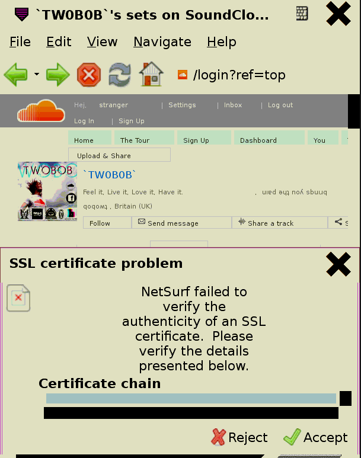
Task: Click the SoundCloud cloud logo
Action: tap(41, 111)
